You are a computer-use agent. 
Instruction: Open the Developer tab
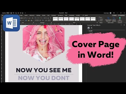tap(54, 15)
